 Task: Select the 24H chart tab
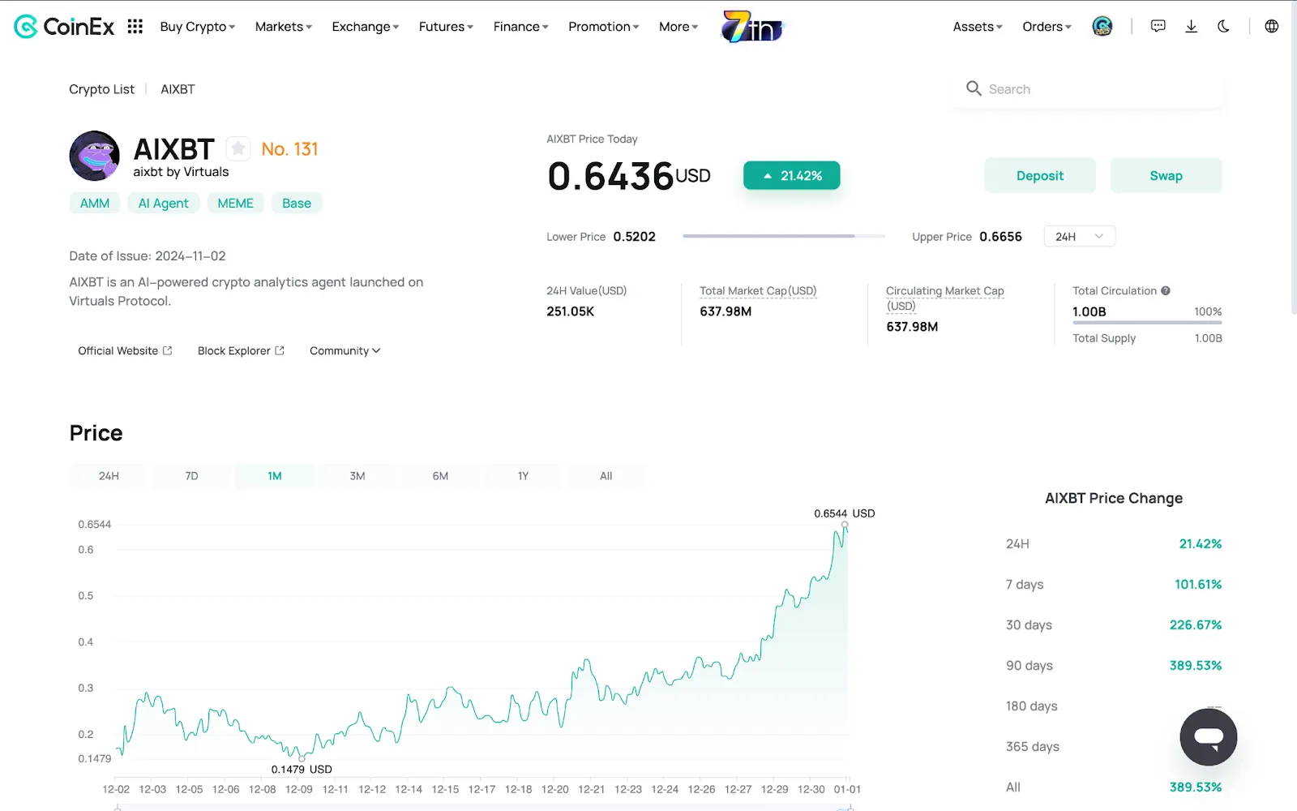(109, 476)
